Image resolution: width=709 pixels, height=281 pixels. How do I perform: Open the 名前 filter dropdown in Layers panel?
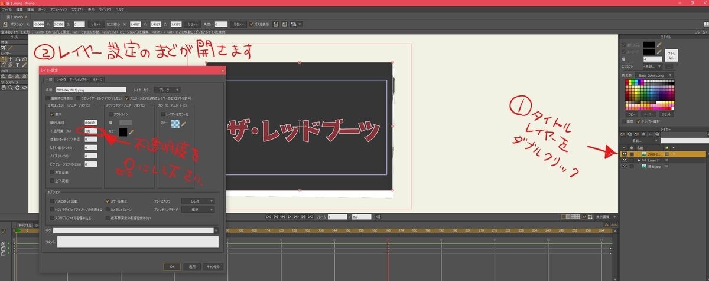(x=640, y=140)
